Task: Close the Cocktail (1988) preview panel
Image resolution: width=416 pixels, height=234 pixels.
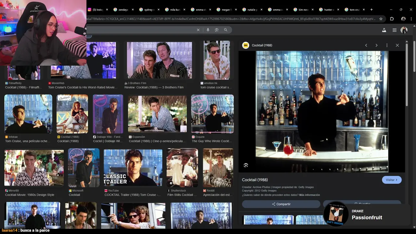Action: (397, 45)
